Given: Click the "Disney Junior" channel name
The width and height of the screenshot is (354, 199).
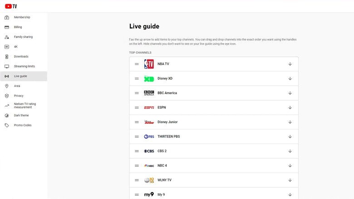Looking at the screenshot, I should [x=167, y=122].
